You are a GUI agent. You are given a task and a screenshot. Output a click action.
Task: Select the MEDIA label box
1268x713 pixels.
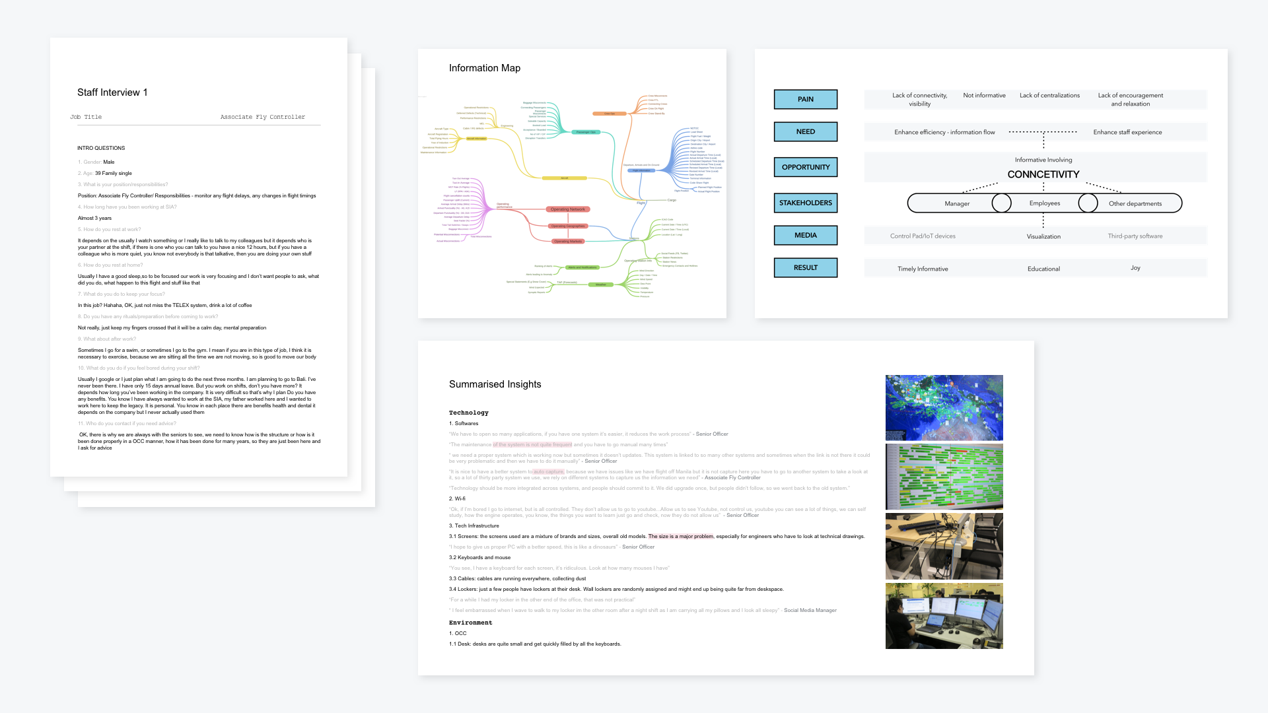pos(805,235)
